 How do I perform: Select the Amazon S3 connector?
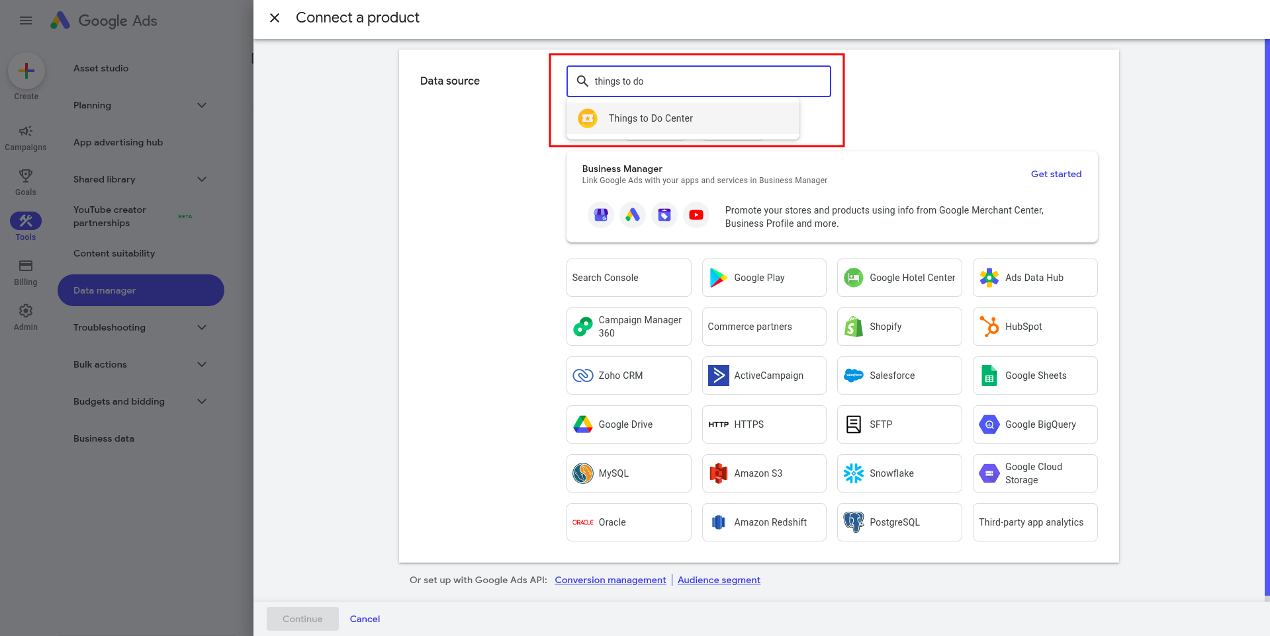pyautogui.click(x=764, y=473)
